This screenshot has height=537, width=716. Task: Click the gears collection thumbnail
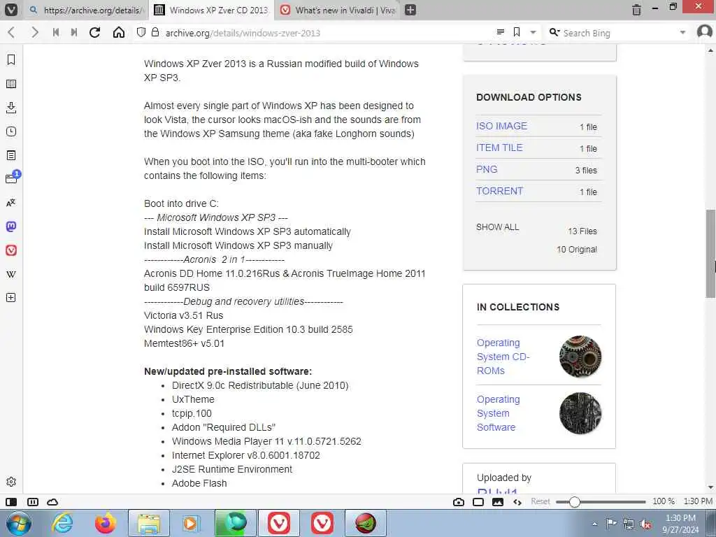580,357
